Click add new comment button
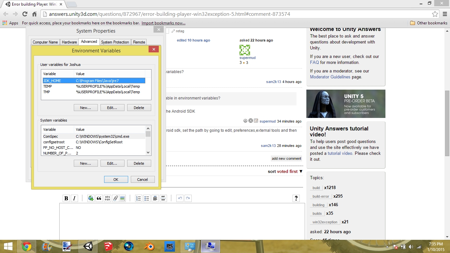 tap(286, 158)
